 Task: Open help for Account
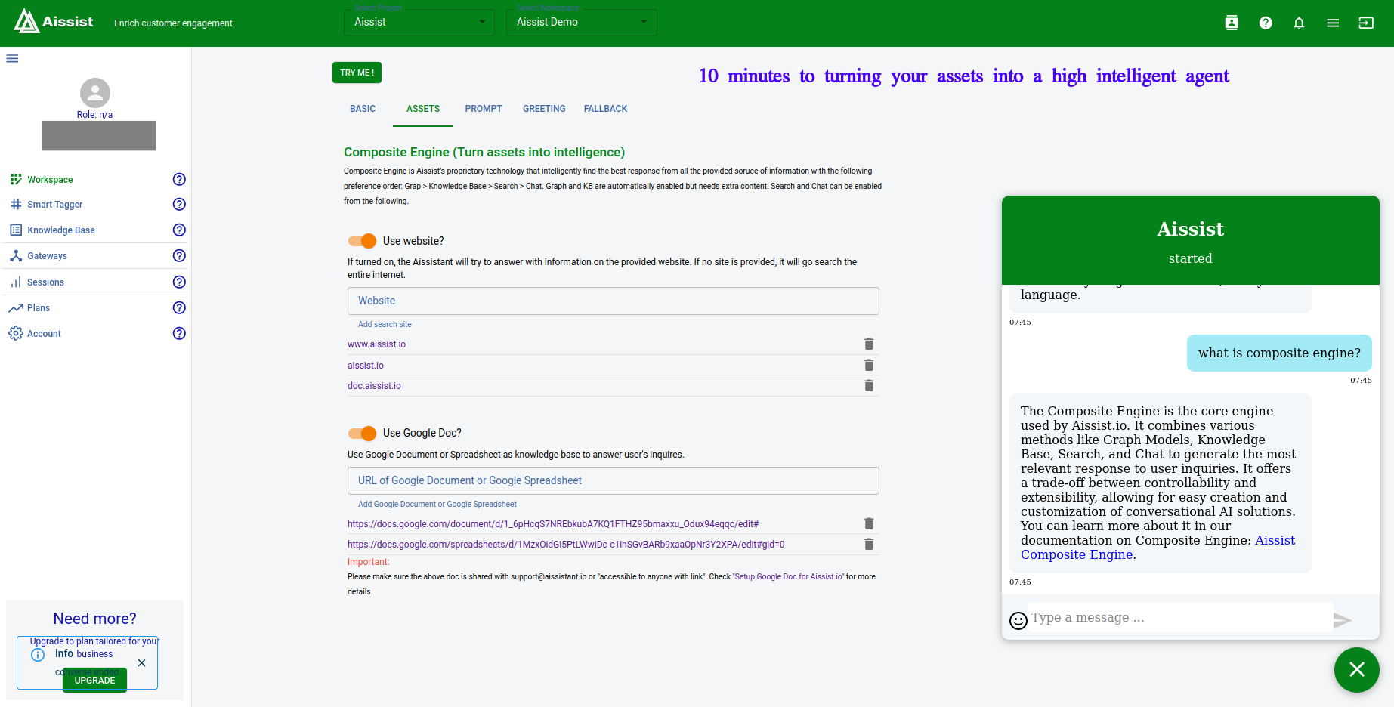click(179, 333)
